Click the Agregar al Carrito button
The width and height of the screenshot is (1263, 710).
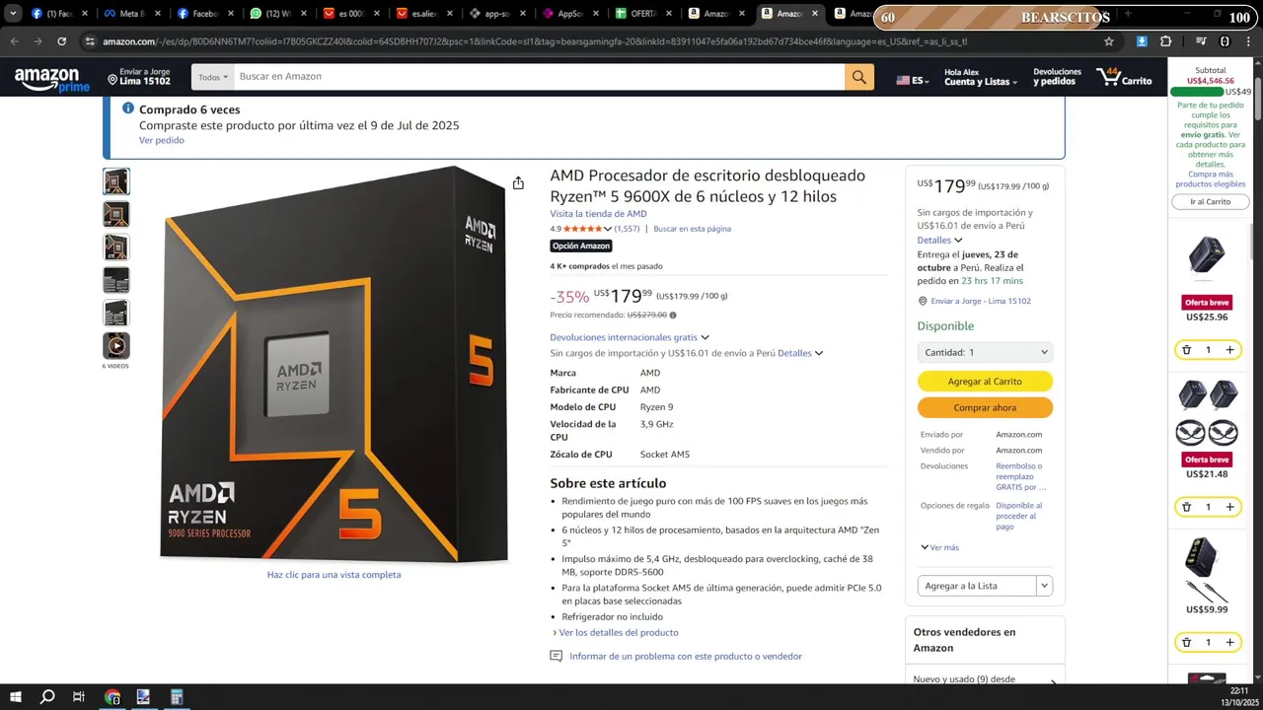tap(985, 382)
